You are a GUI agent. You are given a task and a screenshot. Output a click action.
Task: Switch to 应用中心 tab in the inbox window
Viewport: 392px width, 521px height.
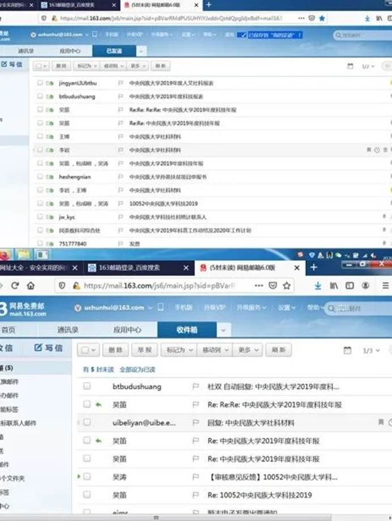tap(127, 330)
